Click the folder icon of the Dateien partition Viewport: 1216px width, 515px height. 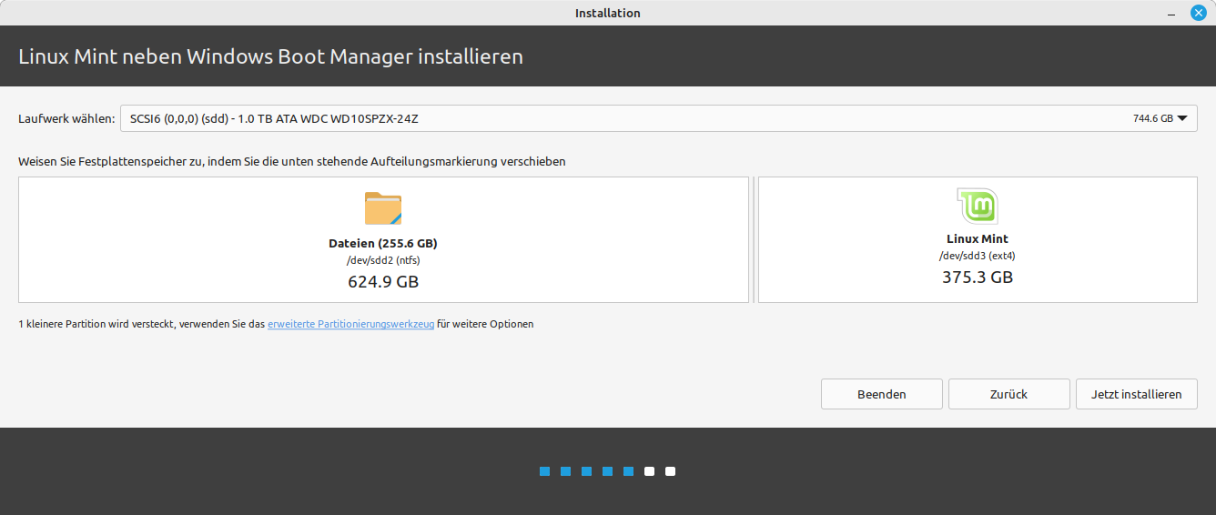pos(383,208)
